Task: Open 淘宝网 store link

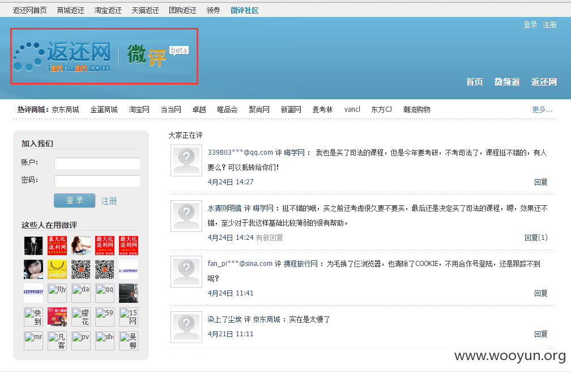Action: point(139,109)
